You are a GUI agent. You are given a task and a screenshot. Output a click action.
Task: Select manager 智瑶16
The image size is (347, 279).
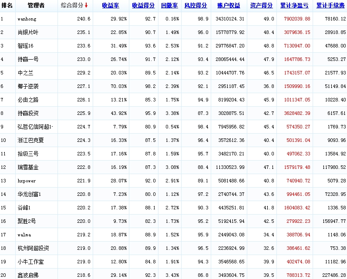(x=25, y=46)
